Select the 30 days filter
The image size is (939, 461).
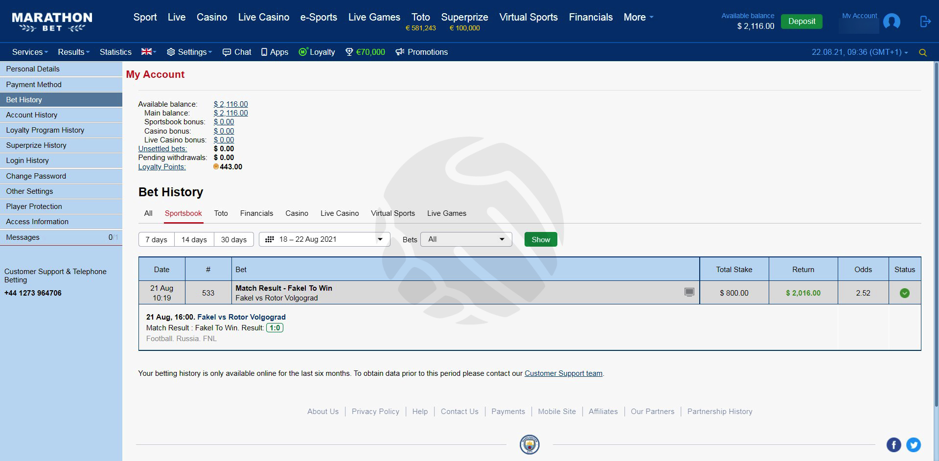tap(234, 239)
